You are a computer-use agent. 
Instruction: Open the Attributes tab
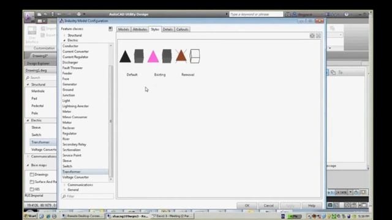(x=140, y=29)
